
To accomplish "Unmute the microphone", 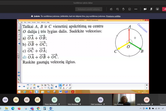I will click(x=151, y=9).
